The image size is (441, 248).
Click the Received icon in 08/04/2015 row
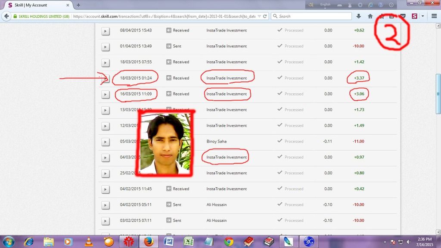tap(169, 31)
